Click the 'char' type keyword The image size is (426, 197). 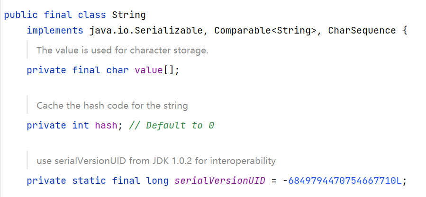click(x=118, y=70)
